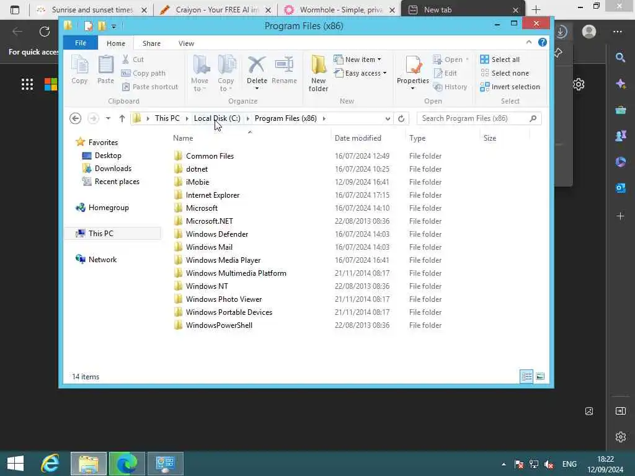Click Paste shortcut in ribbon

150,87
